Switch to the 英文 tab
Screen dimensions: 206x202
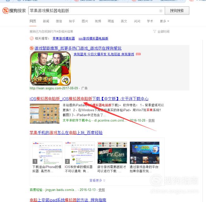pyautogui.click(x=124, y=21)
